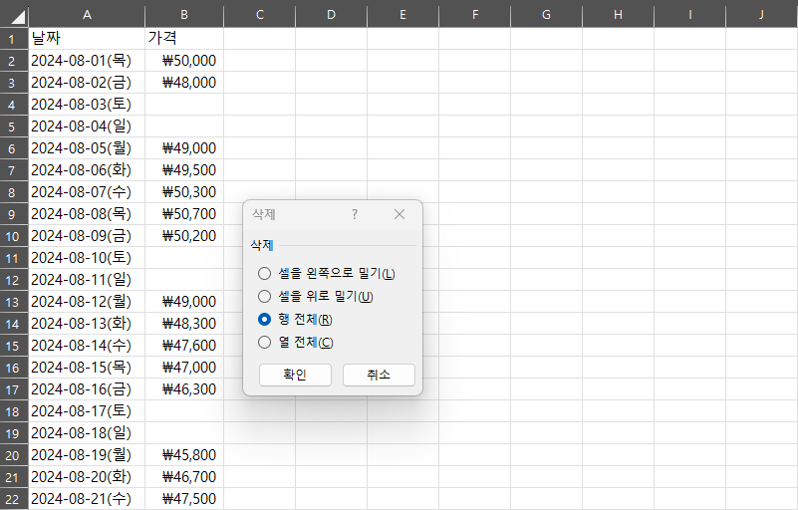Select column D header
The height and width of the screenshot is (510, 798).
tap(332, 15)
